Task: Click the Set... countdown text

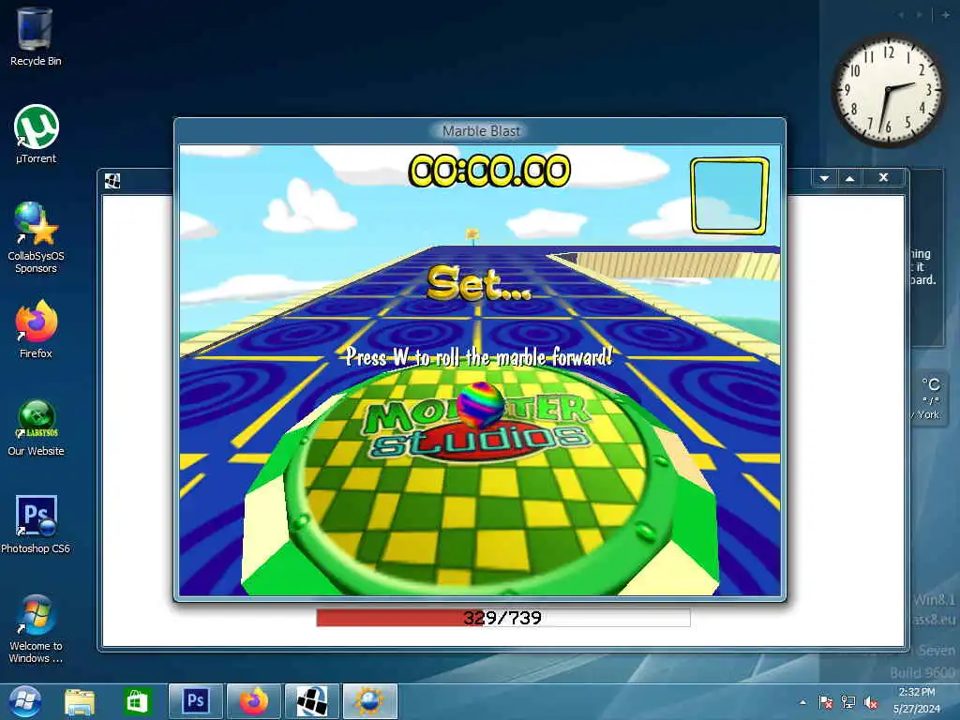Action: tap(479, 283)
